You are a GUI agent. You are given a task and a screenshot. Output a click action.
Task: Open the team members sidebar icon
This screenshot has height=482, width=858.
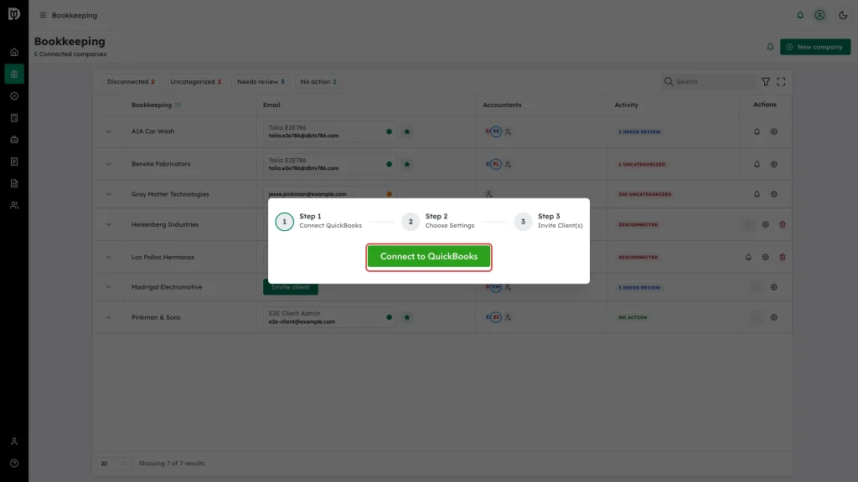pyautogui.click(x=14, y=206)
